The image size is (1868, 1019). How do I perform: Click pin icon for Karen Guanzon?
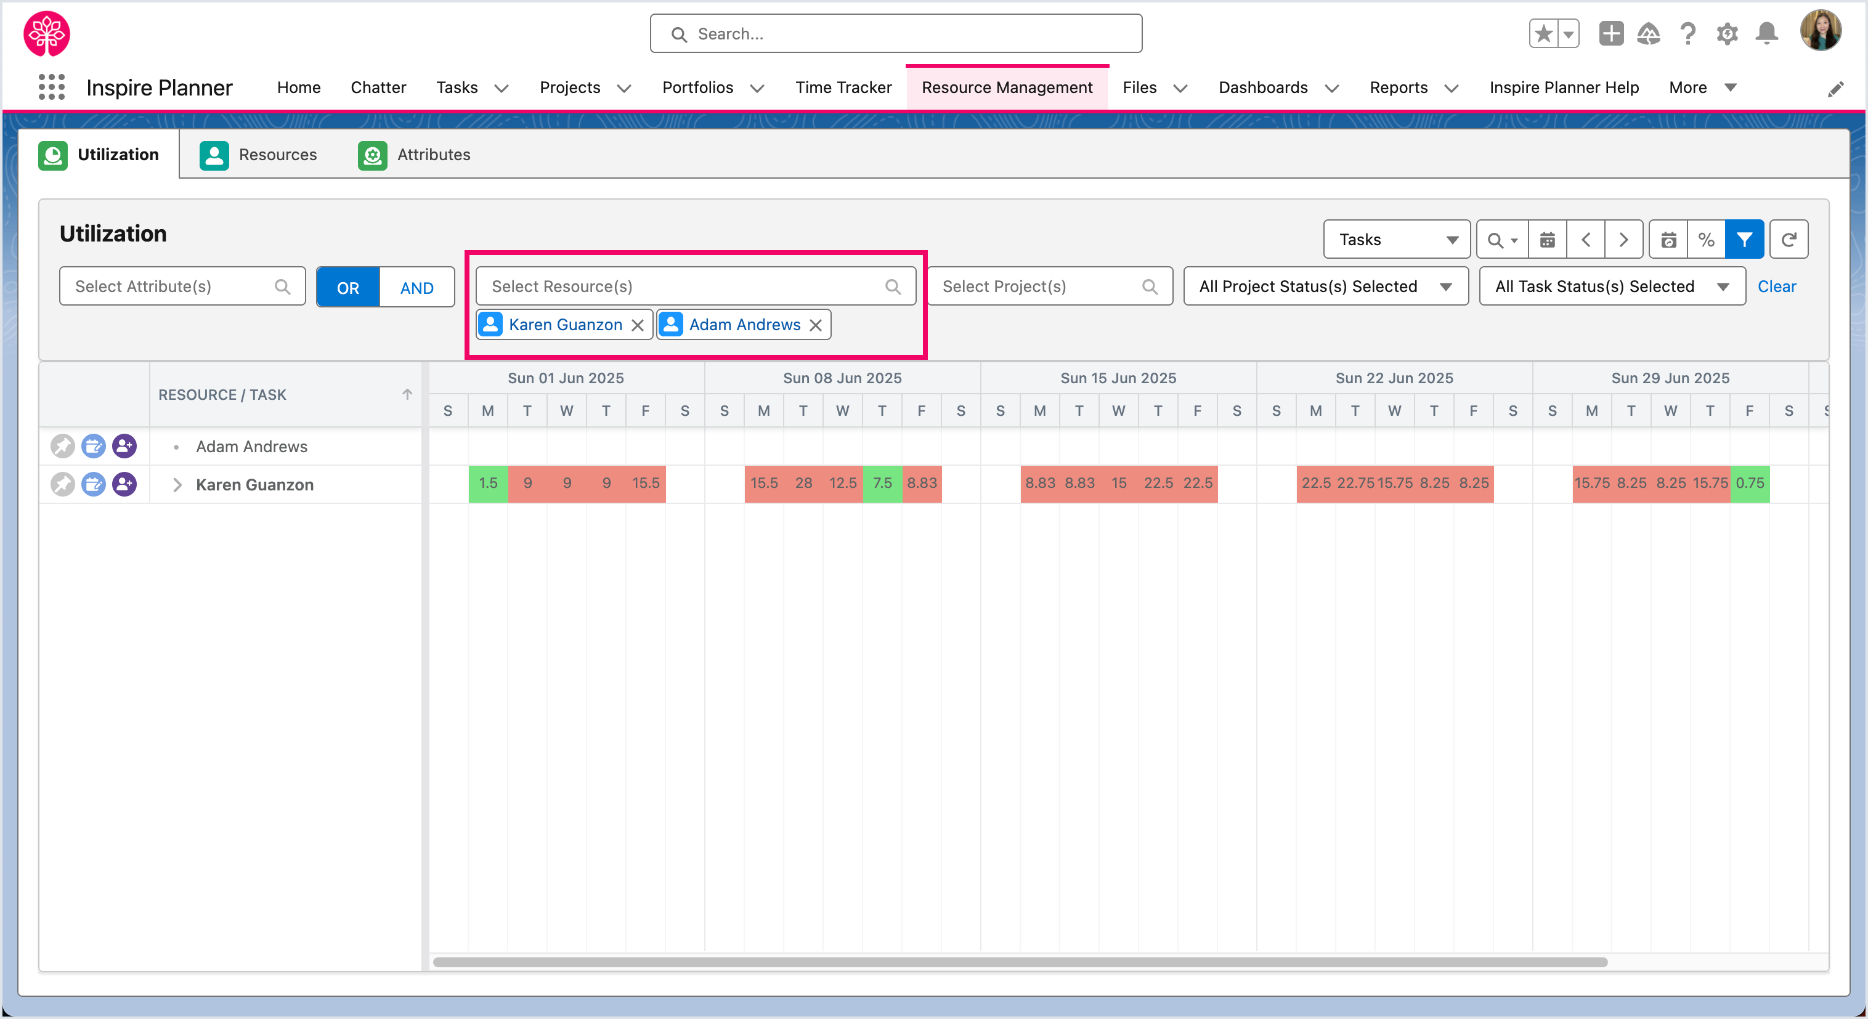click(62, 484)
